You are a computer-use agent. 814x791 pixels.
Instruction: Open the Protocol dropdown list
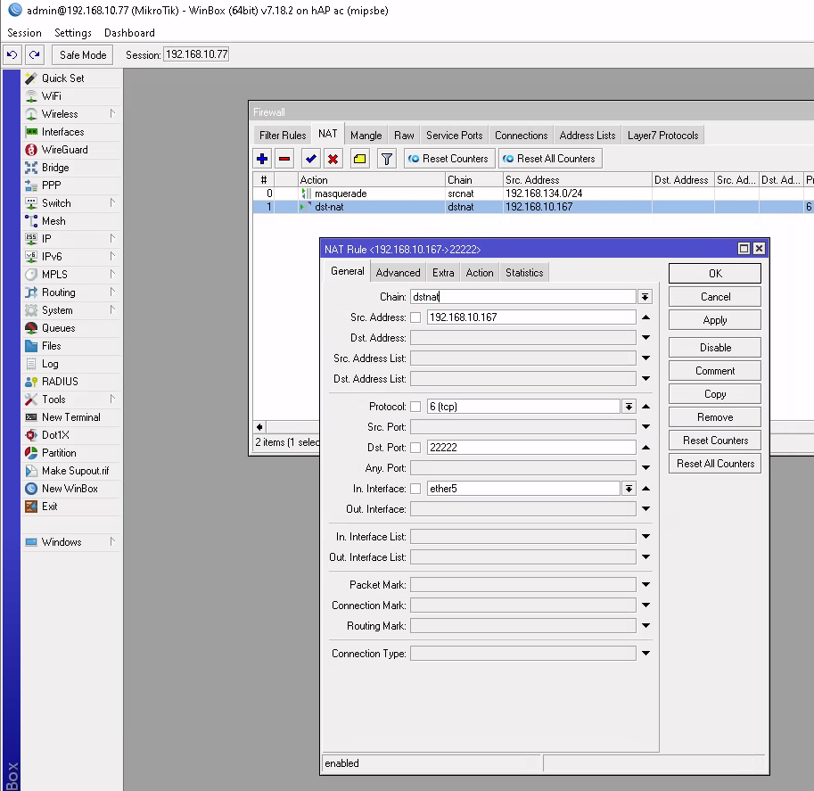pyautogui.click(x=629, y=407)
